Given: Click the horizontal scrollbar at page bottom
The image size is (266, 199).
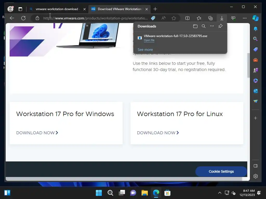Looking at the screenshot, I should point(124,179).
